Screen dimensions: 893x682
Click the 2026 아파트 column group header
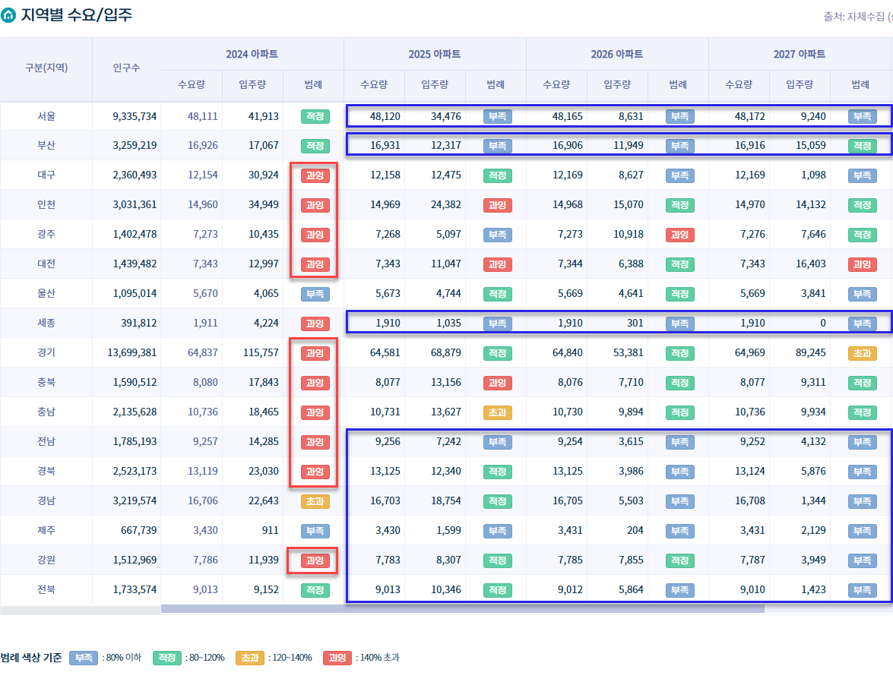click(x=617, y=54)
